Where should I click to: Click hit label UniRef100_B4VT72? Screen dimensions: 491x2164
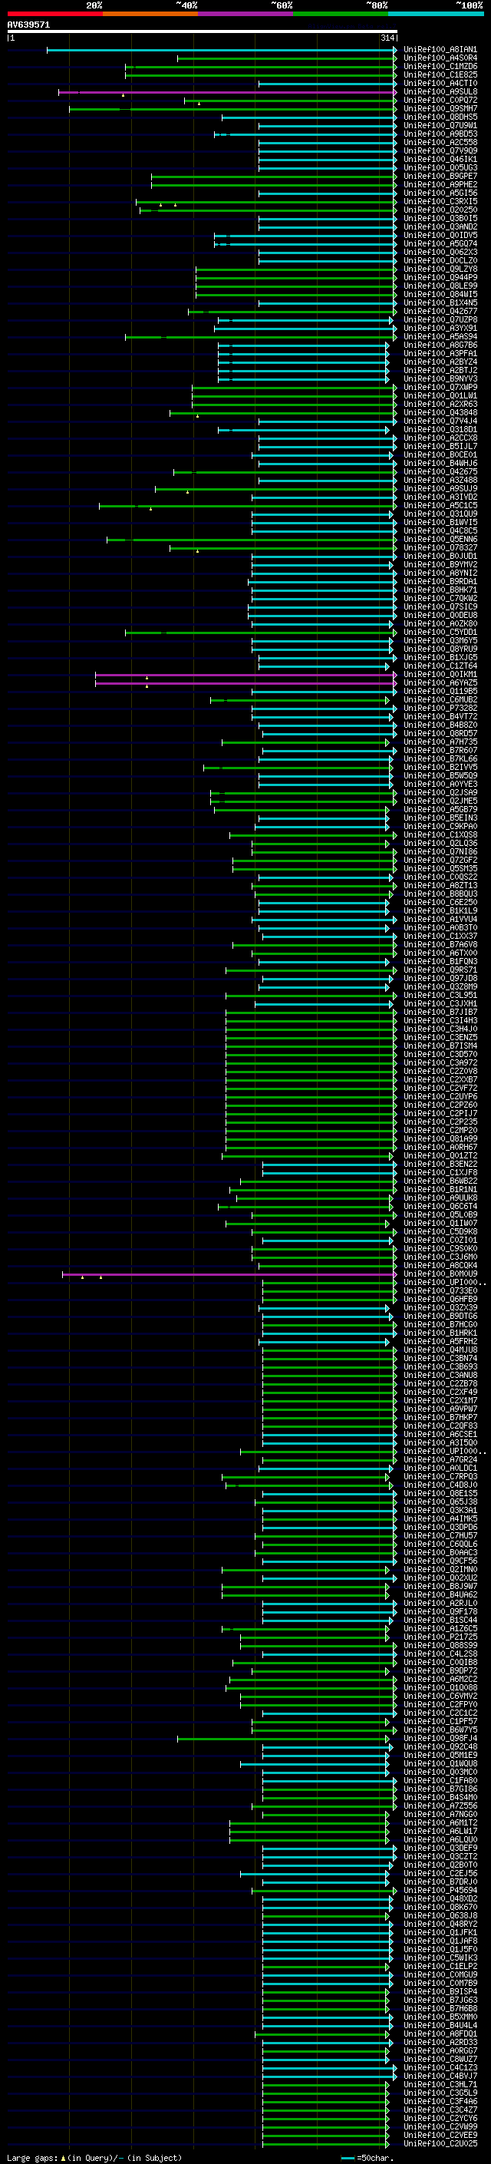point(440,716)
